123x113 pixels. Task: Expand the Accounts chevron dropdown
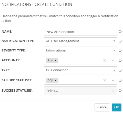pos(113,60)
